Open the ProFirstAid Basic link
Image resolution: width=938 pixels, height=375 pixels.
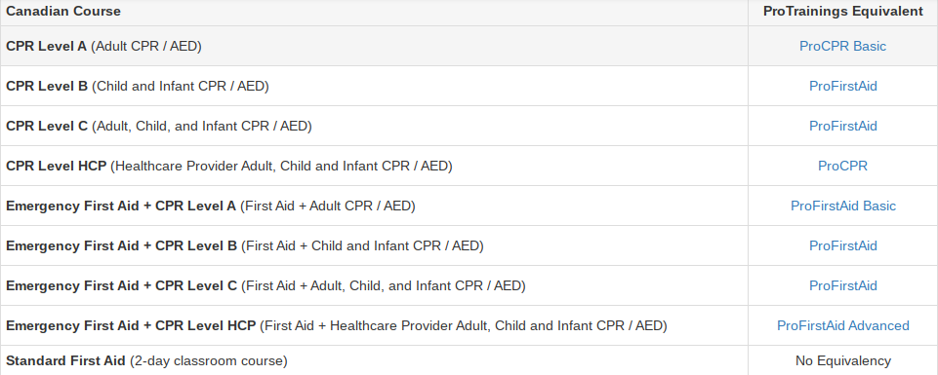pos(843,206)
